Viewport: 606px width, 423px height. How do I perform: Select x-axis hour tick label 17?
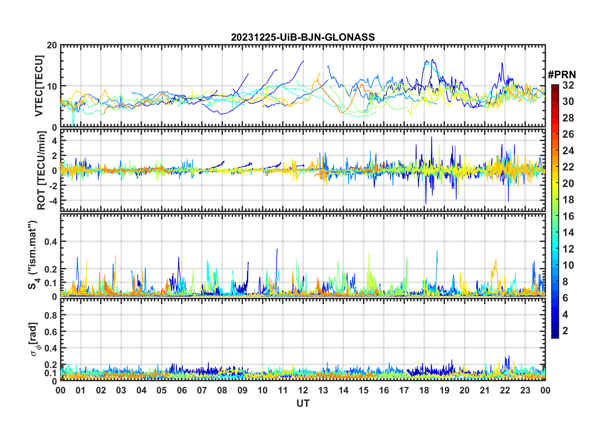(x=404, y=390)
